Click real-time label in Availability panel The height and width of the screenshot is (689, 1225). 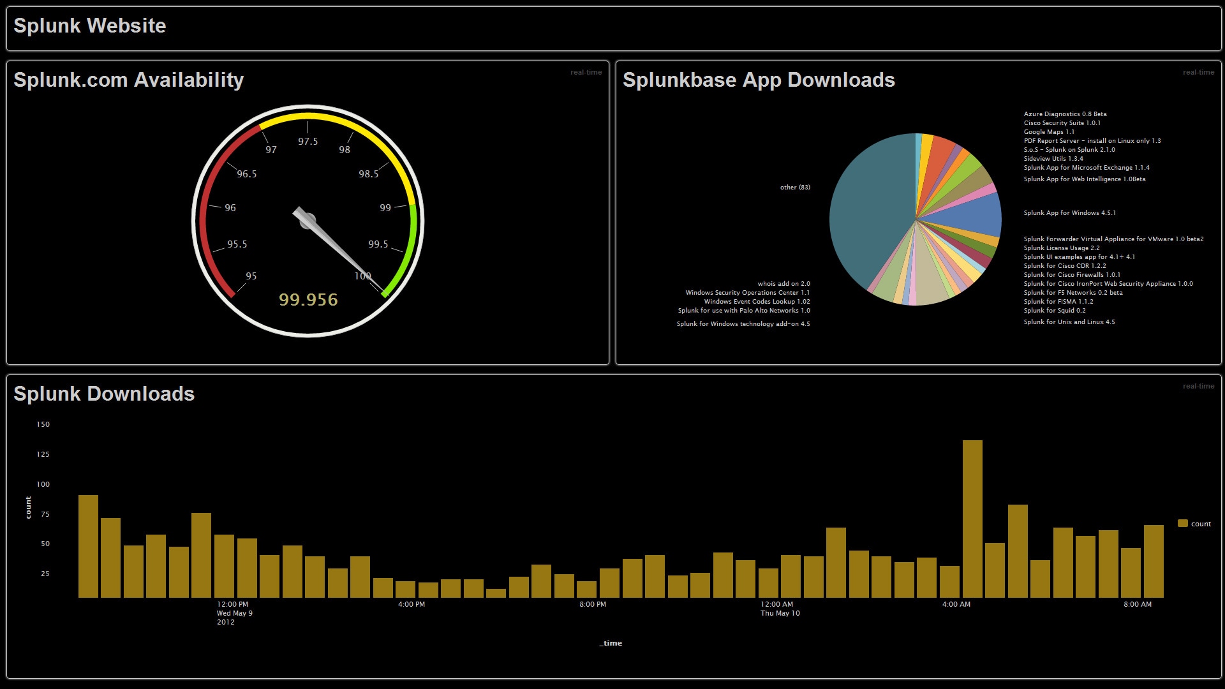[586, 72]
